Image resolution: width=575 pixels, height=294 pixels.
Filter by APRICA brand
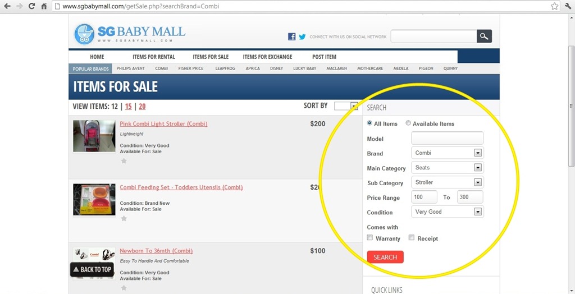coord(253,68)
